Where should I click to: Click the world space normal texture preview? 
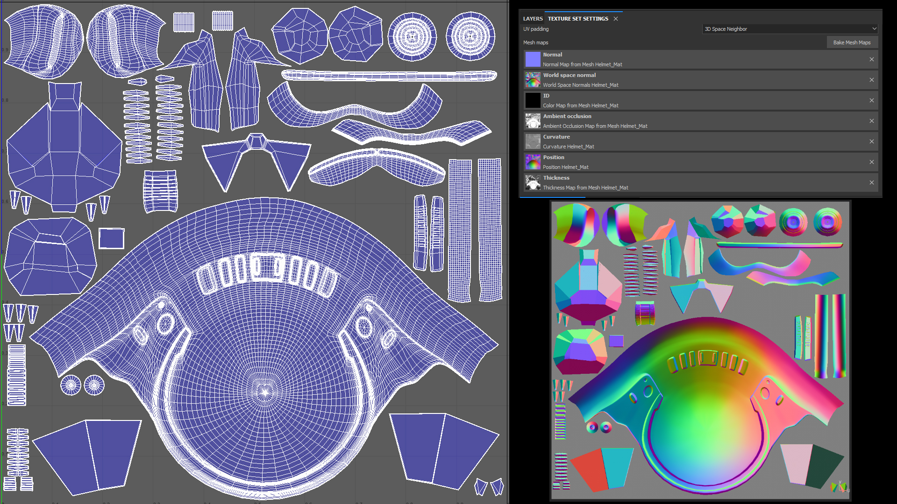[700, 350]
